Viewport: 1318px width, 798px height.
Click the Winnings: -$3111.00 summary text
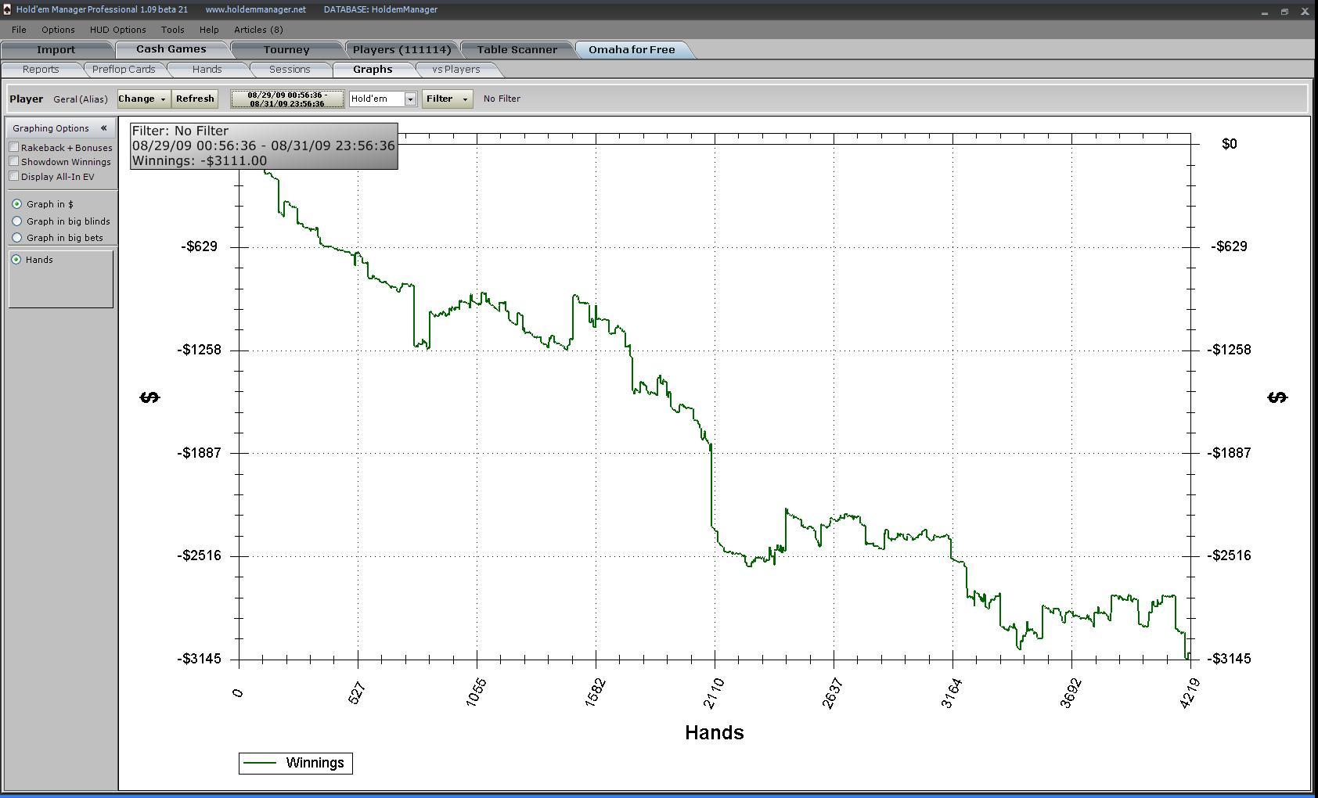click(x=200, y=160)
